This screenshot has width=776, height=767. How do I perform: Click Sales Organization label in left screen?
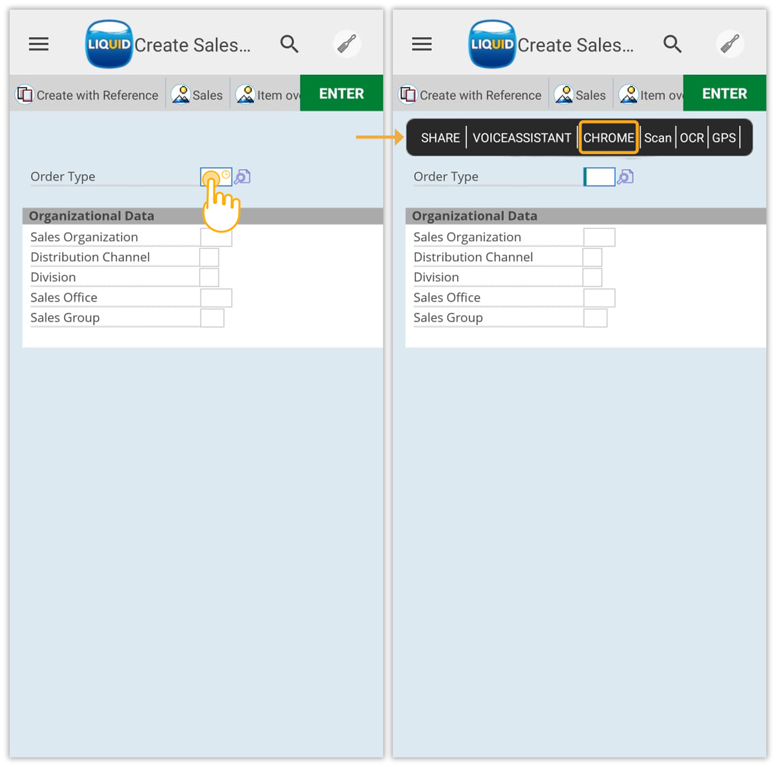(x=84, y=237)
